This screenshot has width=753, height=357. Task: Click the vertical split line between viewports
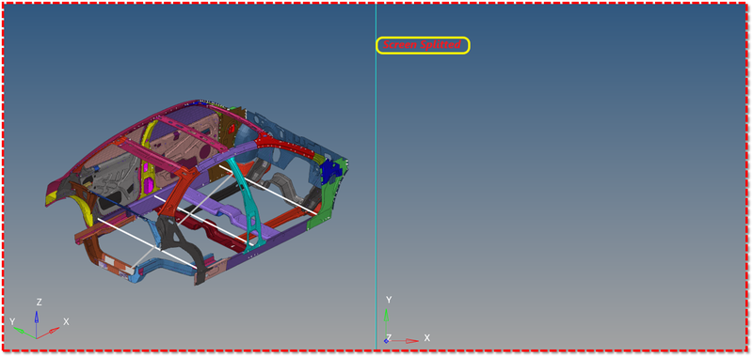click(x=376, y=178)
